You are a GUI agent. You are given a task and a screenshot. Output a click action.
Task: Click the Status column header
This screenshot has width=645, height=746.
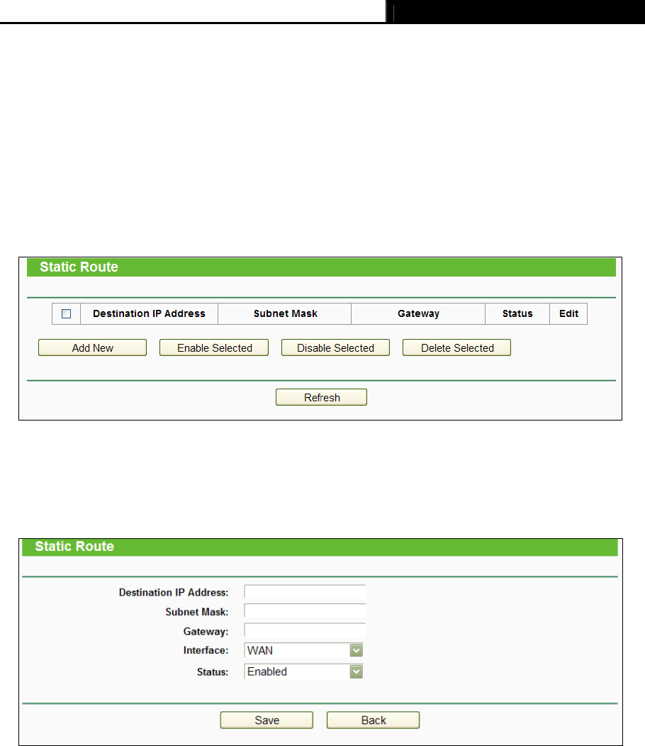click(x=517, y=314)
